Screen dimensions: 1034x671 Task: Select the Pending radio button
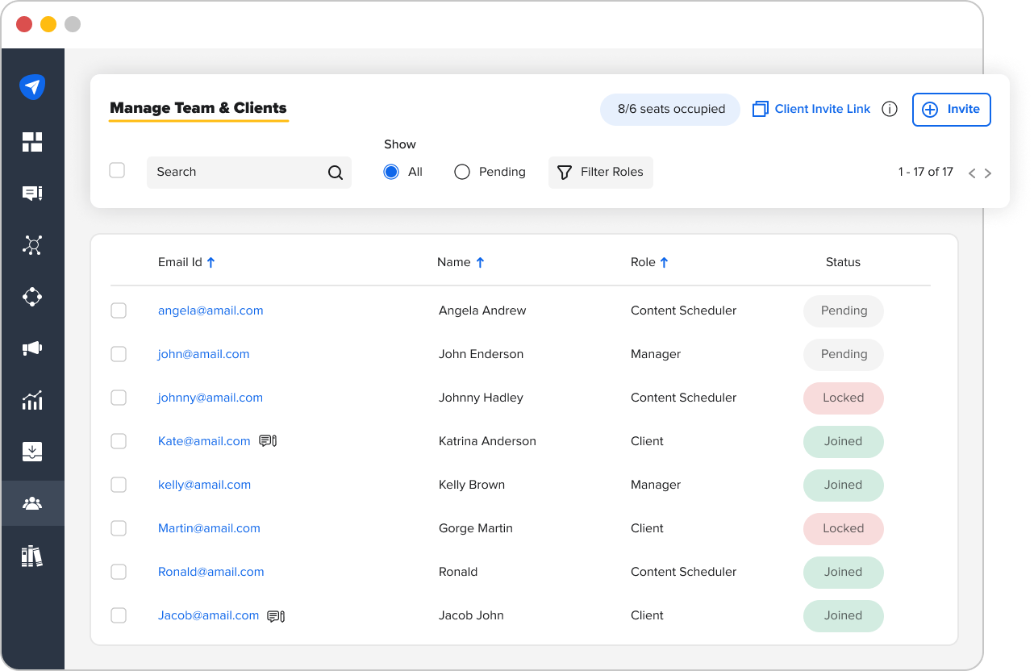tap(461, 171)
